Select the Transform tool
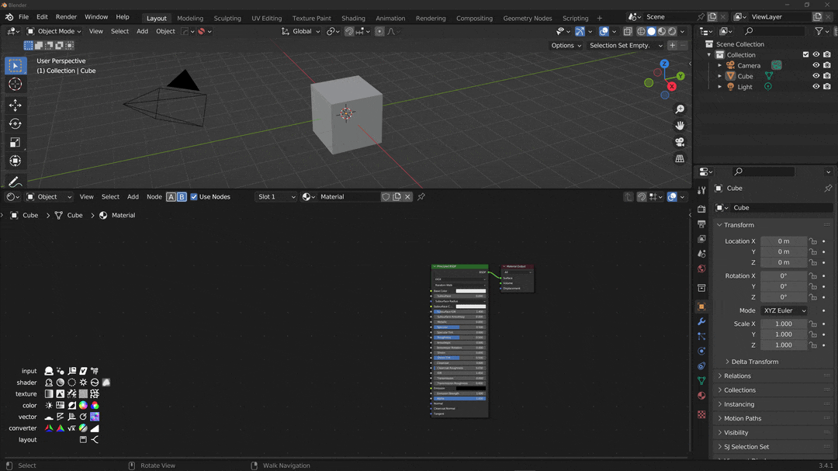The width and height of the screenshot is (838, 471). (15, 161)
